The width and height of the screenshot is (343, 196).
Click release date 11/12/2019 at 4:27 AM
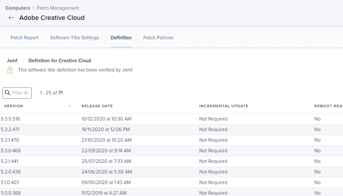[104, 193]
